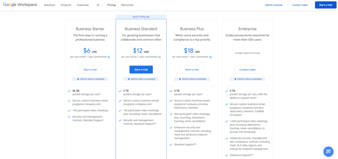Open the chat support bubble icon
Viewport: 338px width, 159px height.
[x=328, y=151]
